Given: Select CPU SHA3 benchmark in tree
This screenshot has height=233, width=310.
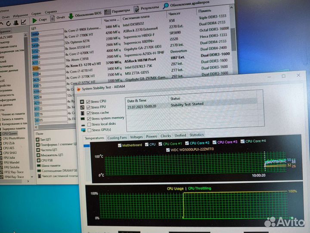Looking at the screenshot, I should click(x=10, y=153).
